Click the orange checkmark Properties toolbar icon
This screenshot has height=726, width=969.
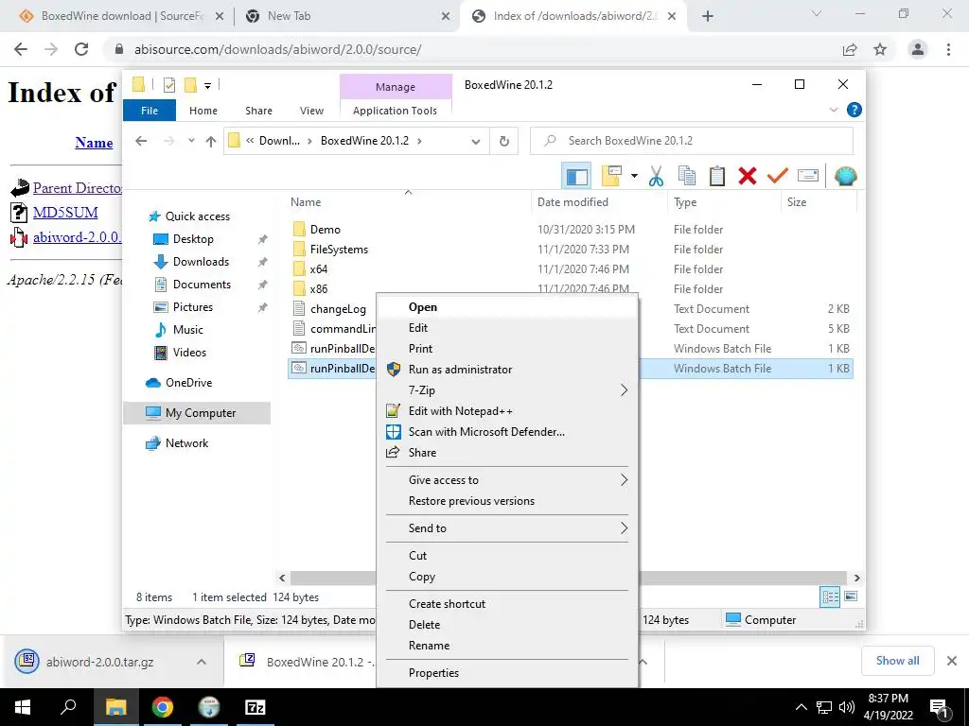click(x=778, y=176)
